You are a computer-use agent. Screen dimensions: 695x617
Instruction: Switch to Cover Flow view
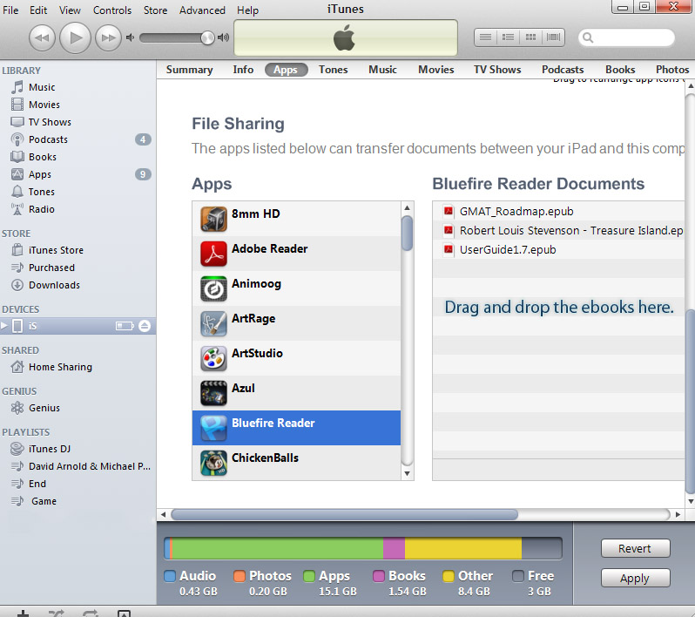[554, 37]
